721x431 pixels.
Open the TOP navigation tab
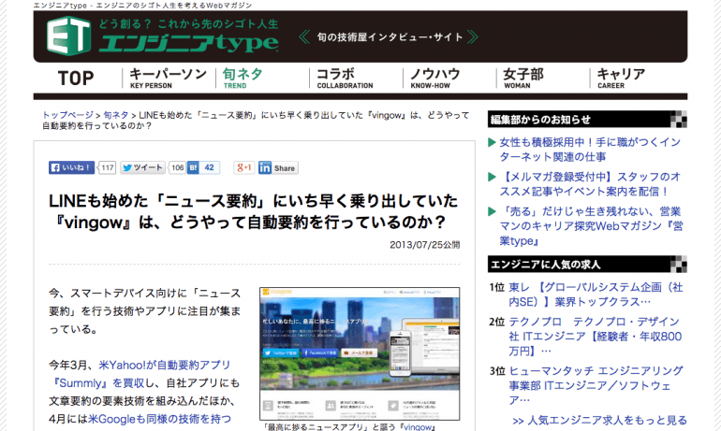[76, 78]
